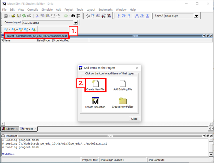Click the Close button in the dialog
Viewport: 214px width, 163px height.
click(134, 119)
